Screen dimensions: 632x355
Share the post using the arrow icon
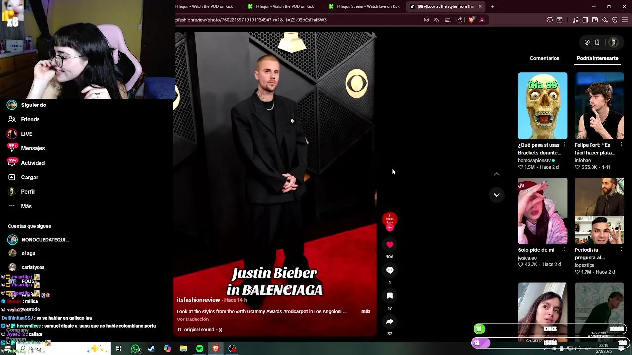coord(390,321)
